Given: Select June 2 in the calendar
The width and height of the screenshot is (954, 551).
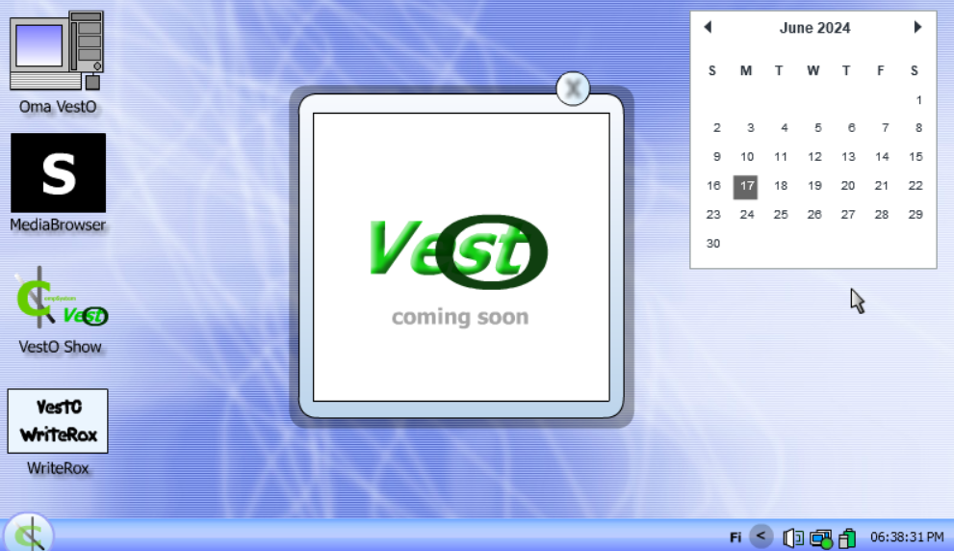Looking at the screenshot, I should click(717, 128).
